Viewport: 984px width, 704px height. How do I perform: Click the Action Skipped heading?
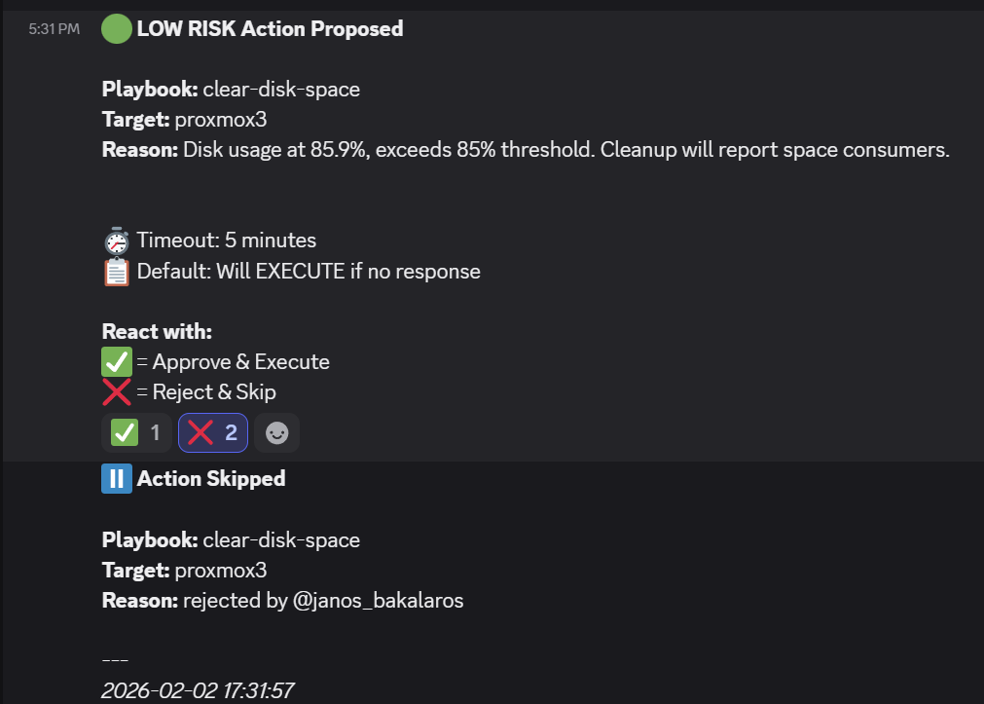click(211, 479)
